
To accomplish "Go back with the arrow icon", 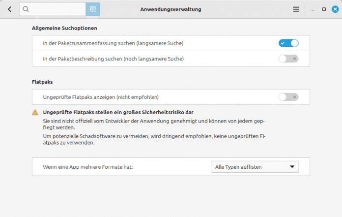I will coord(10,9).
